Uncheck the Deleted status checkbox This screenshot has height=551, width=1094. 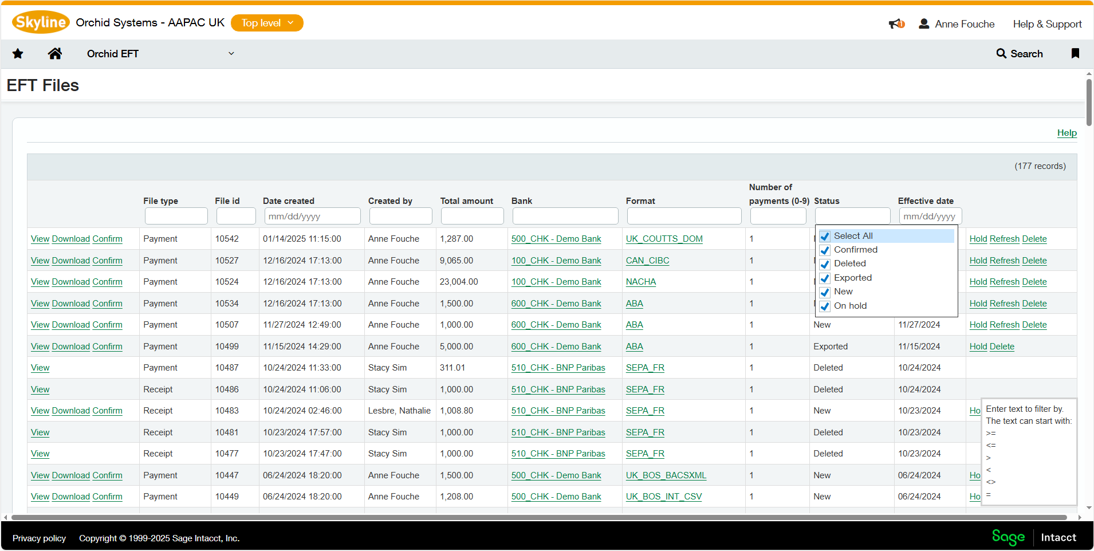[825, 264]
